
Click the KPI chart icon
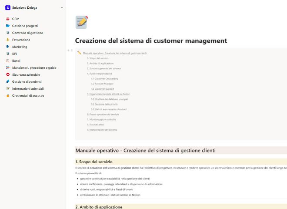[8, 54]
